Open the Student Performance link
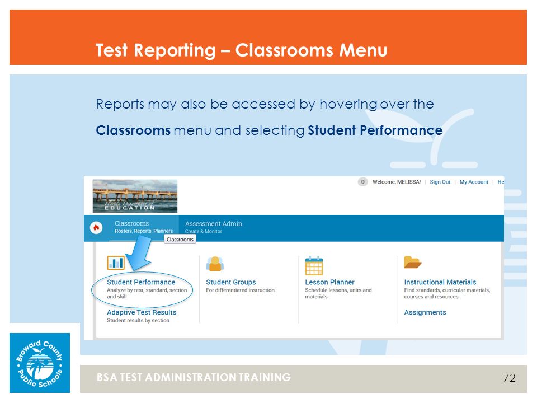Image resolution: width=537 pixels, height=403 pixels. pyautogui.click(x=141, y=282)
